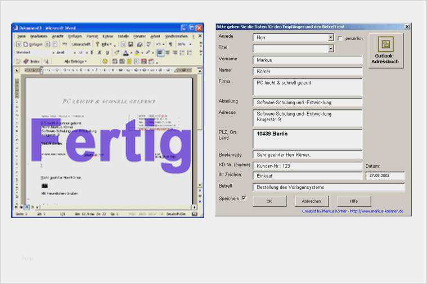Open the Tabelle menu in Word

(x=123, y=36)
